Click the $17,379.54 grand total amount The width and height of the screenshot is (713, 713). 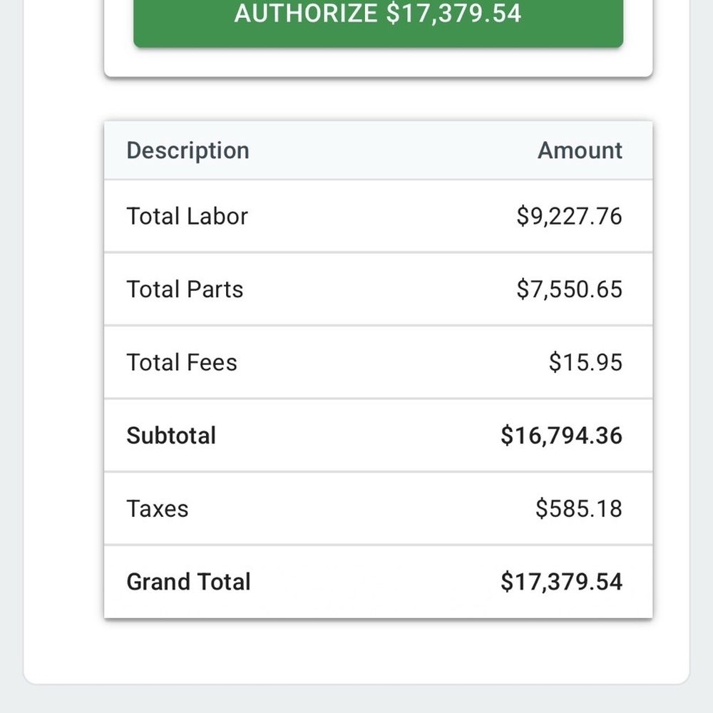pos(561,582)
